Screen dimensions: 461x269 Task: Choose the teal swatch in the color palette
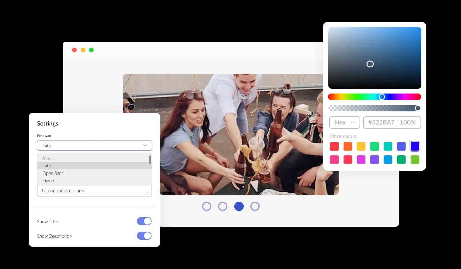click(388, 146)
